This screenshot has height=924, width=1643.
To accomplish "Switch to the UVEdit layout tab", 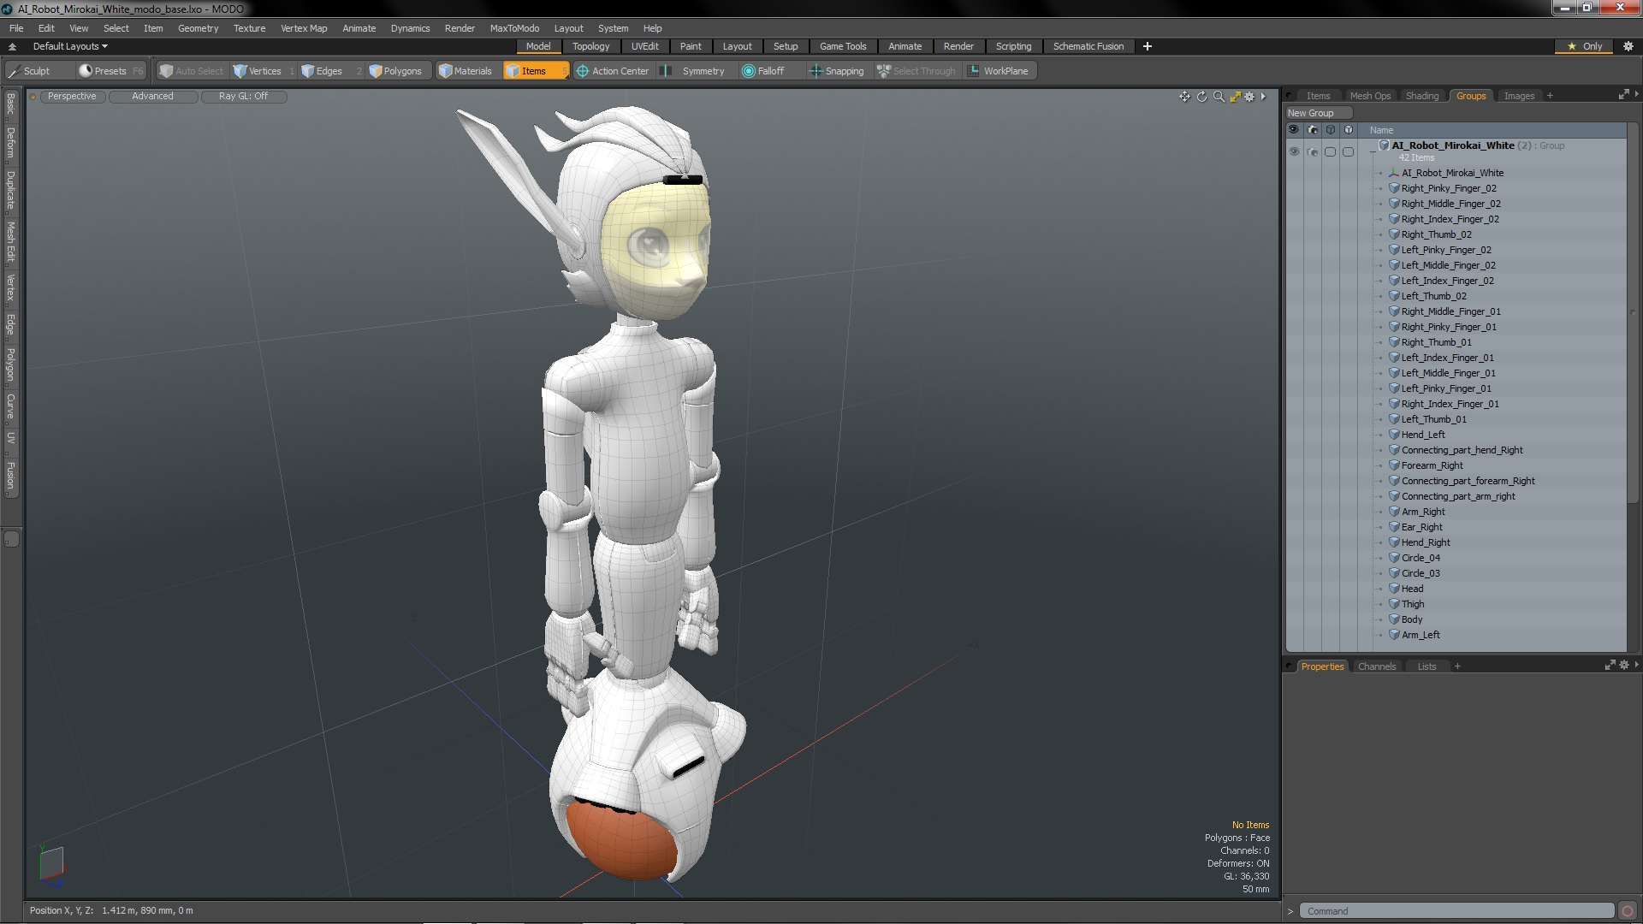I will coord(644,46).
